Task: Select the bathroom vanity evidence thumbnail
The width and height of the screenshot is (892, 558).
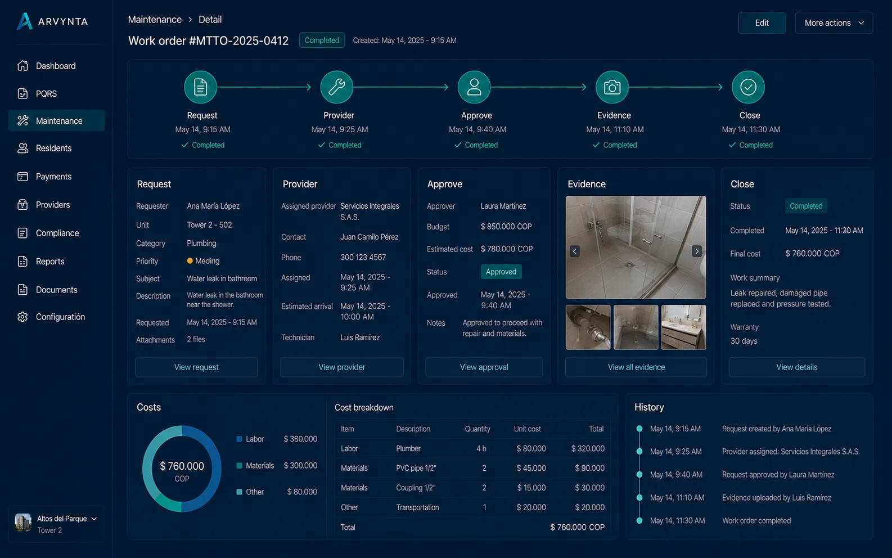Action: coord(683,327)
